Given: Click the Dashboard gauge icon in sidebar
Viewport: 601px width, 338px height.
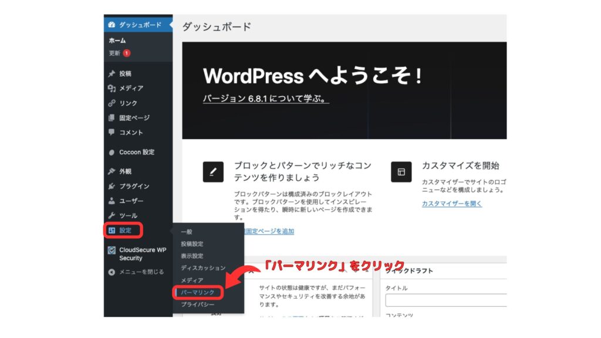Looking at the screenshot, I should 112,25.
